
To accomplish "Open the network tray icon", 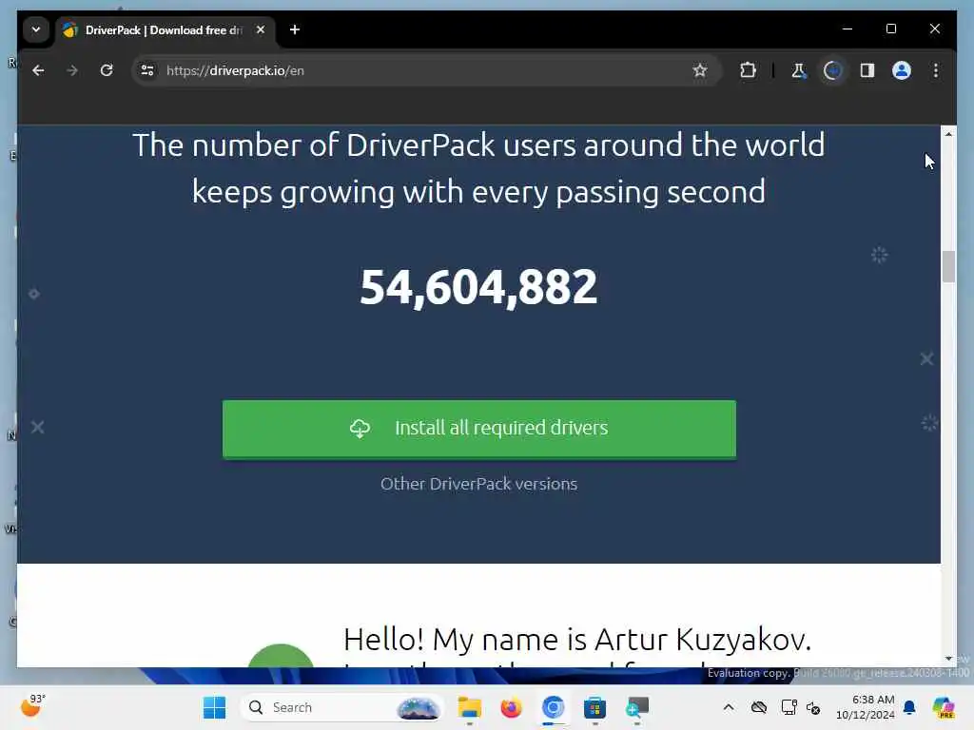I will 789,707.
